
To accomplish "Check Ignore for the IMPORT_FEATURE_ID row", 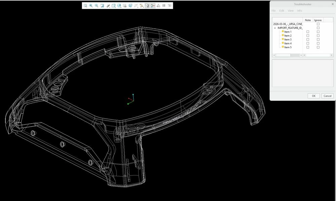I will click(x=318, y=28).
